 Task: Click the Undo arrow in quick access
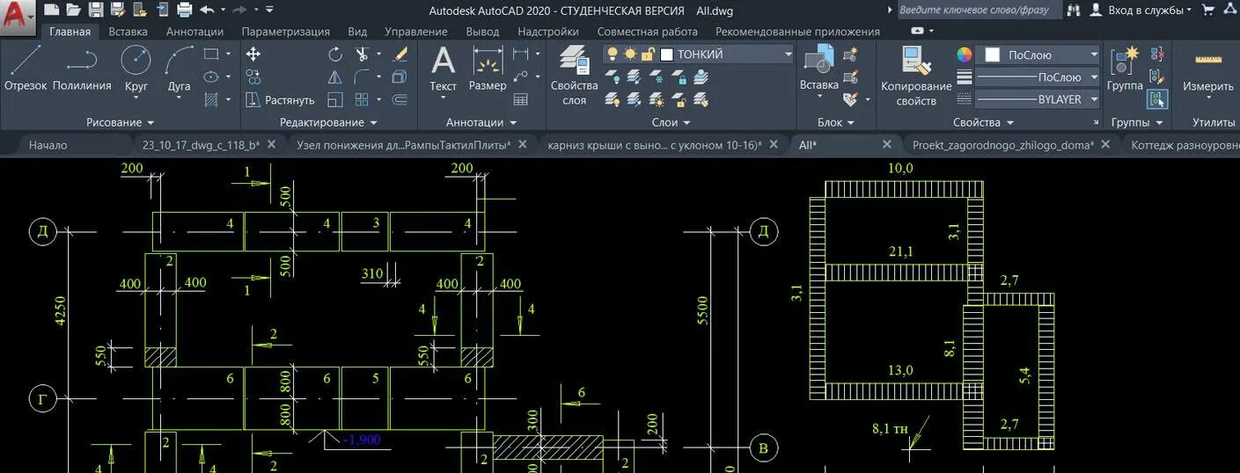click(207, 11)
